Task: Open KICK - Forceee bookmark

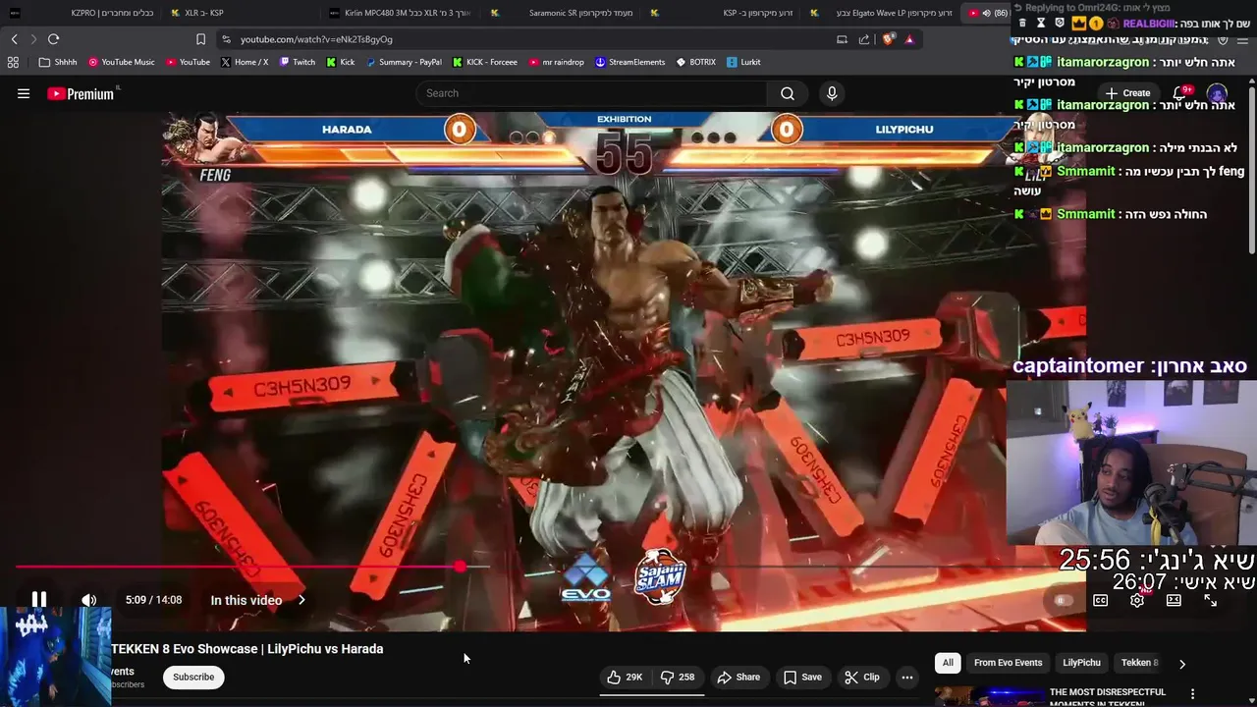Action: click(485, 62)
